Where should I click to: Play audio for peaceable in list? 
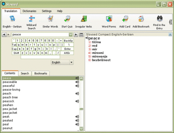point(77,82)
